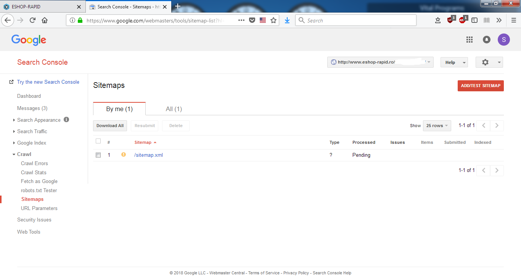The image size is (521, 277).
Task: Expand Search Traffic section
Action: 14,131
